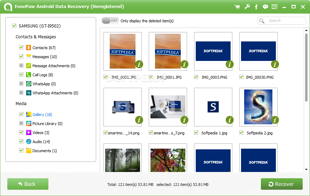Uncheck the Contacts (67) checkbox
This screenshot has width=310, height=196.
tap(21, 47)
